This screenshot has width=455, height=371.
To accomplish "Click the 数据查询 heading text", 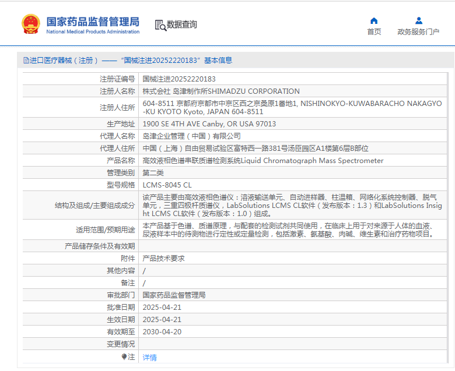I will coord(181,24).
